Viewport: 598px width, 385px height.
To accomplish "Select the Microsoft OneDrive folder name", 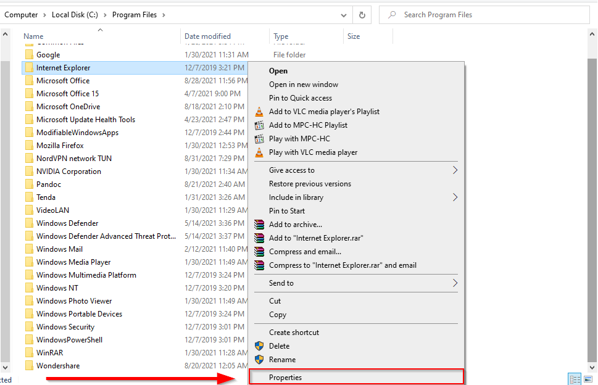I will [69, 107].
